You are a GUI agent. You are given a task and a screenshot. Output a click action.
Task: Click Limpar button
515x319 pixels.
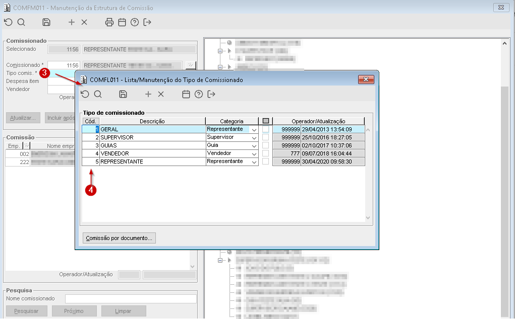tap(124, 311)
